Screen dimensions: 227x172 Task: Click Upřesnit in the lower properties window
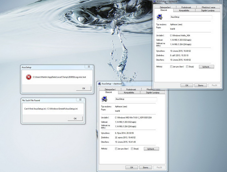(x=151, y=149)
